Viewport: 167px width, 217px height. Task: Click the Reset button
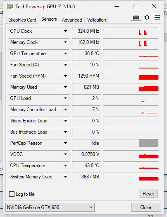(x=148, y=194)
